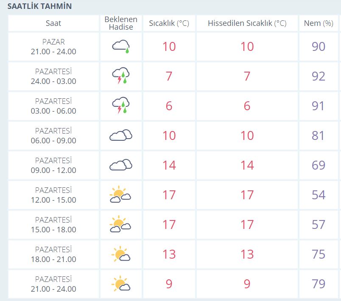341x301 pixels.
Task: Click the Beklenen Hadise column header
Action: [x=121, y=23]
